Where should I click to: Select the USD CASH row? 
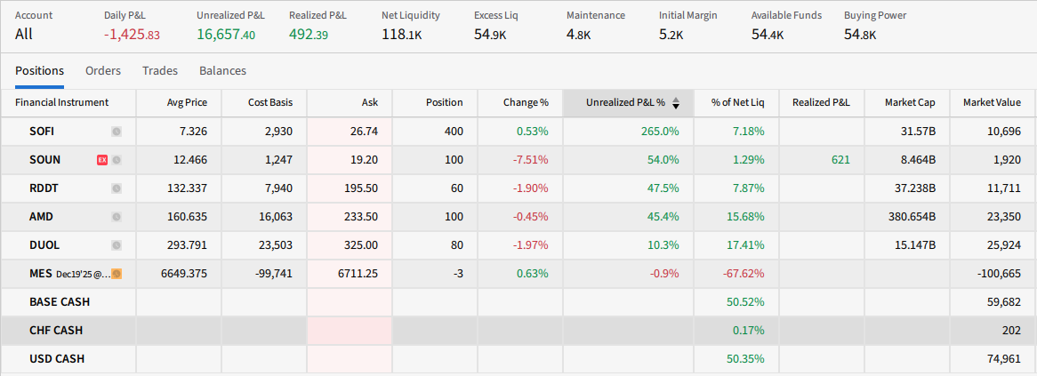518,359
